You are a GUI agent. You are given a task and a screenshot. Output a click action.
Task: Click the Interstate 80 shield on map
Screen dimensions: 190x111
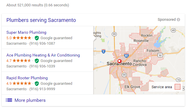(x=126, y=55)
